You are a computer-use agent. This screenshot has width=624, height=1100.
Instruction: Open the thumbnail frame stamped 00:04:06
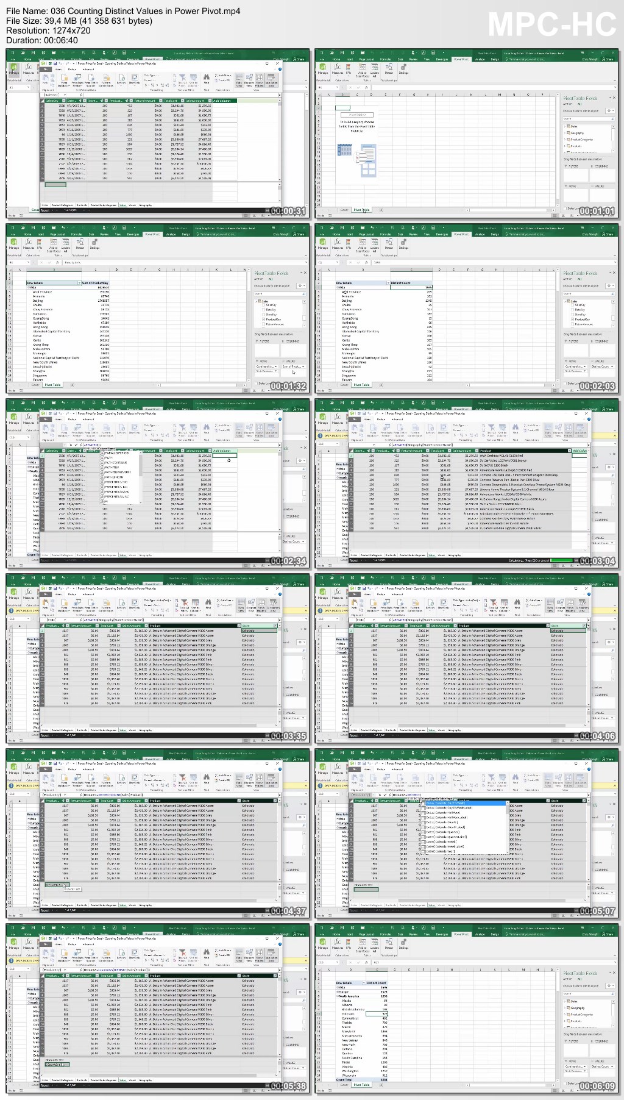(467, 659)
